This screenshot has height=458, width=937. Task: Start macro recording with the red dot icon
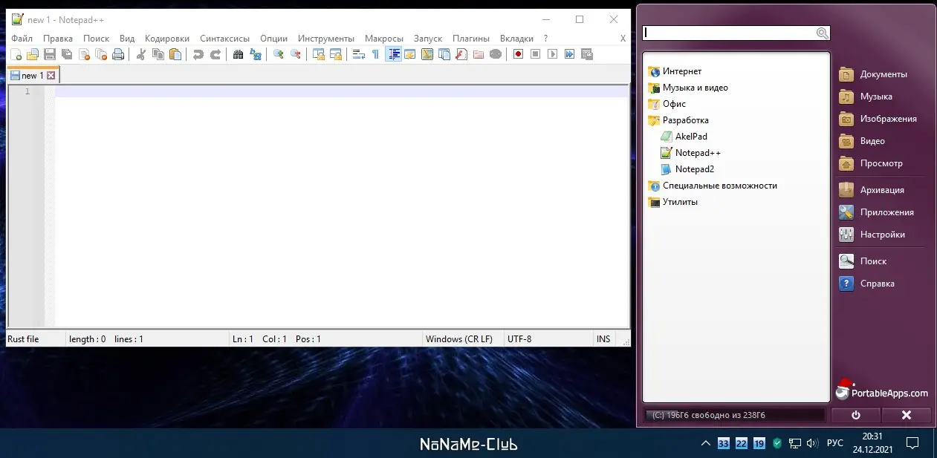[518, 54]
